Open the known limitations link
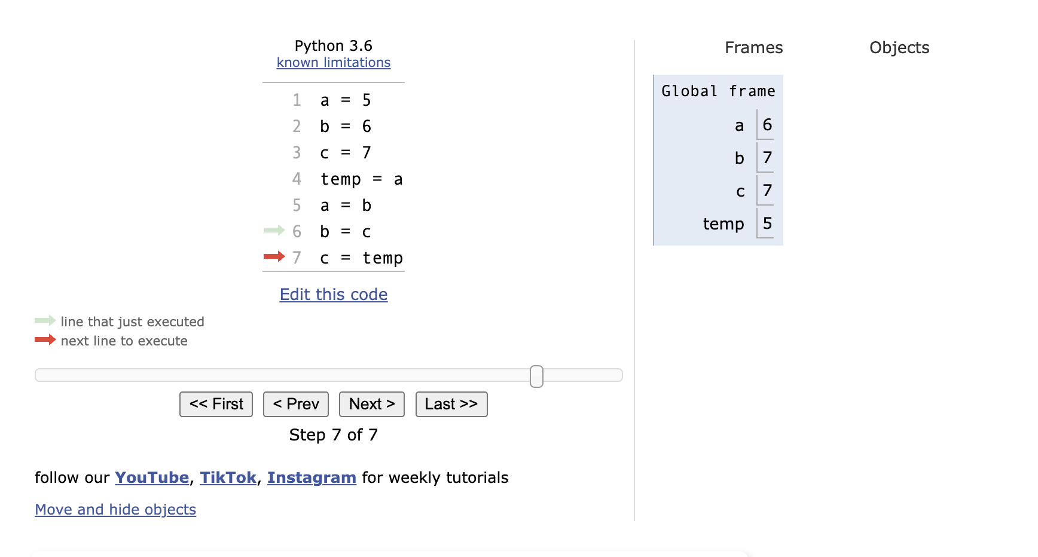Screen dimensions: 1038x557 pyautogui.click(x=333, y=63)
